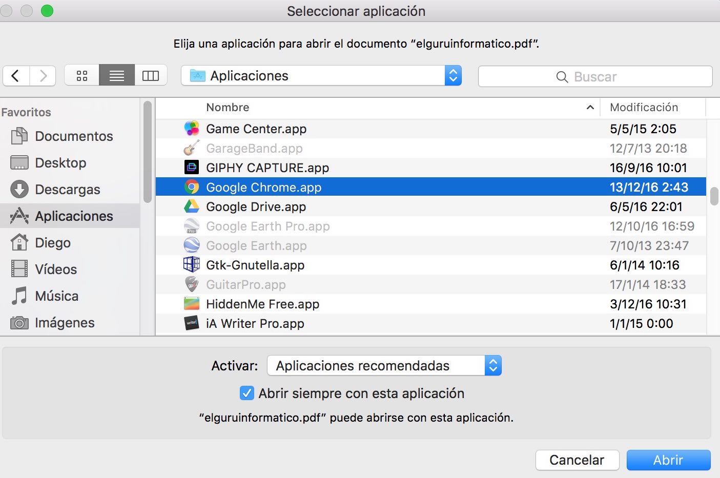This screenshot has height=478, width=720.
Task: Click the GarageBand guitar icon
Action: [x=192, y=148]
